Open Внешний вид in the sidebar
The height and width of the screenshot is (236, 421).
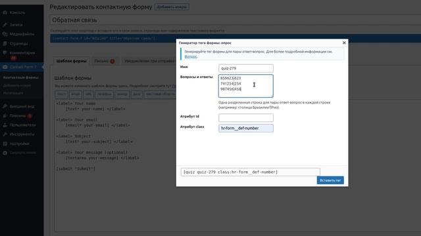[22, 106]
